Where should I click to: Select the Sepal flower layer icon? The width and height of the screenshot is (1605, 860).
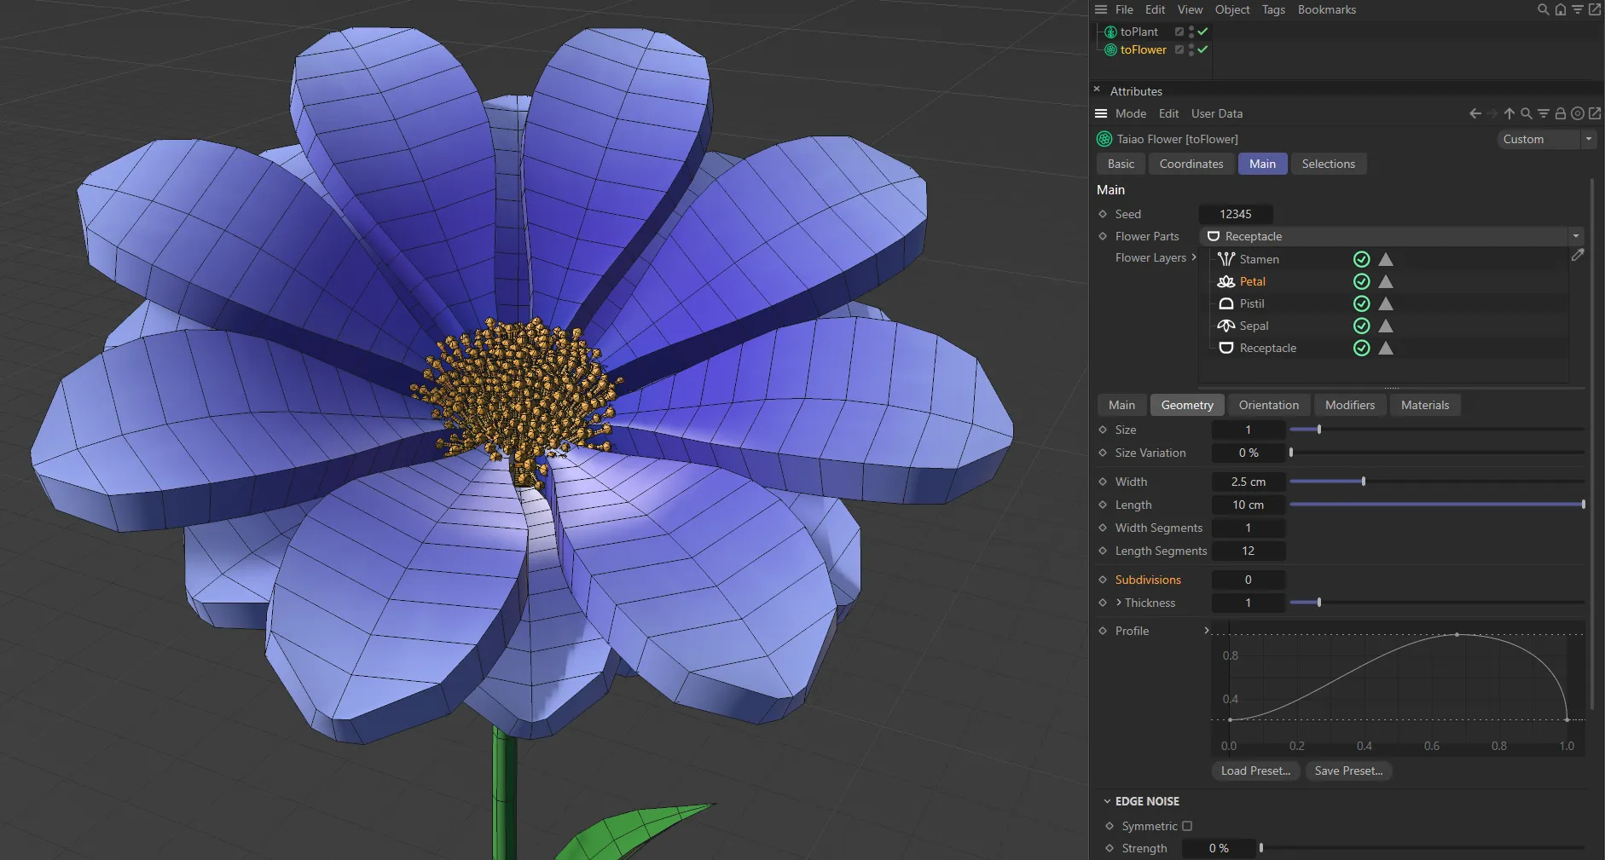[1226, 326]
